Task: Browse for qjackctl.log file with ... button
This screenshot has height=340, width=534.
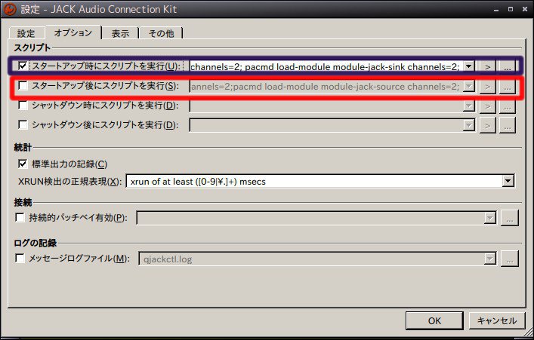Action: coord(510,259)
